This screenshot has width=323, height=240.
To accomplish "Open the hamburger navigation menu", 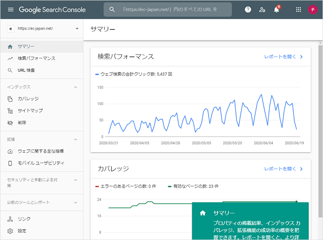I will point(10,10).
